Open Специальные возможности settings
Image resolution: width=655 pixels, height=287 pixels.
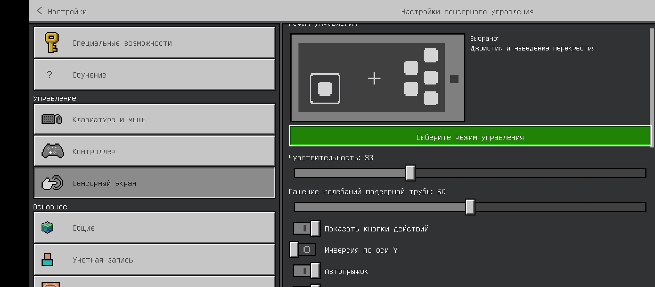(x=154, y=43)
